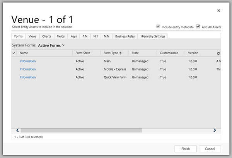Screen dimensions: 232x158
Task: Click the right scroll arrow
Action: (x=215, y=131)
